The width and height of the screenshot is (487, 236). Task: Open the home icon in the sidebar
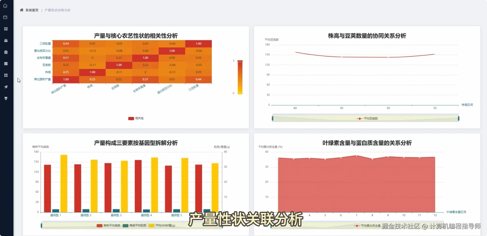coord(6,6)
